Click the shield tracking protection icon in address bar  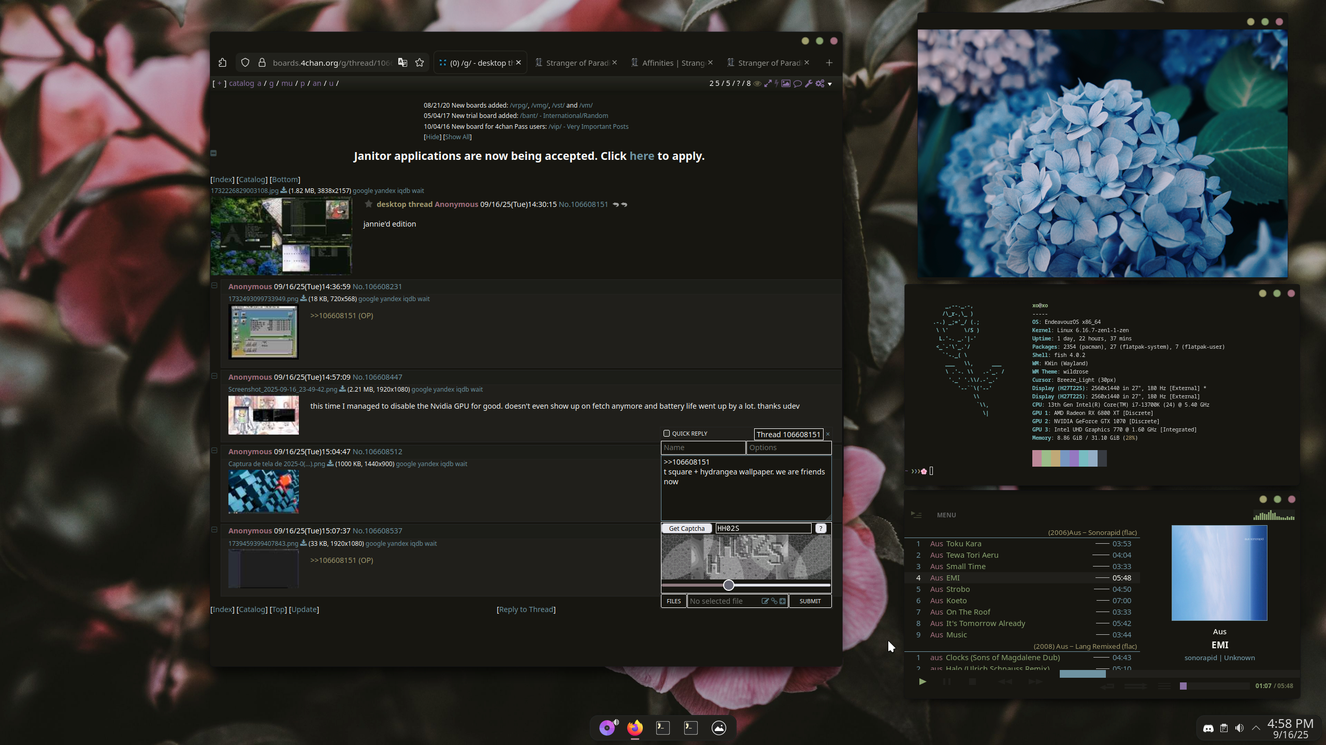point(245,63)
